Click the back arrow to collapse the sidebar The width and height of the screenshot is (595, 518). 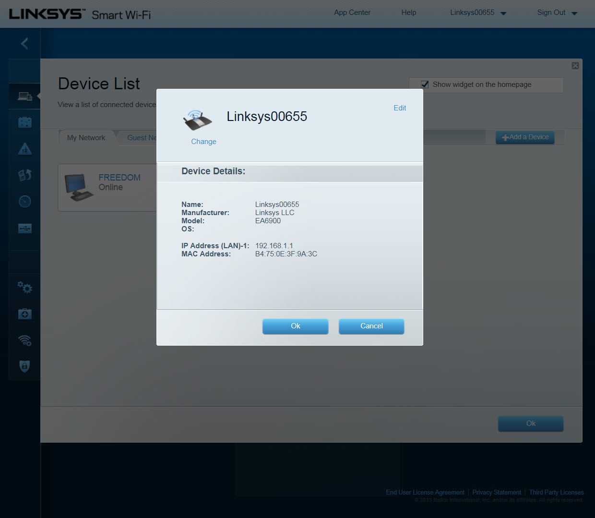(x=24, y=44)
